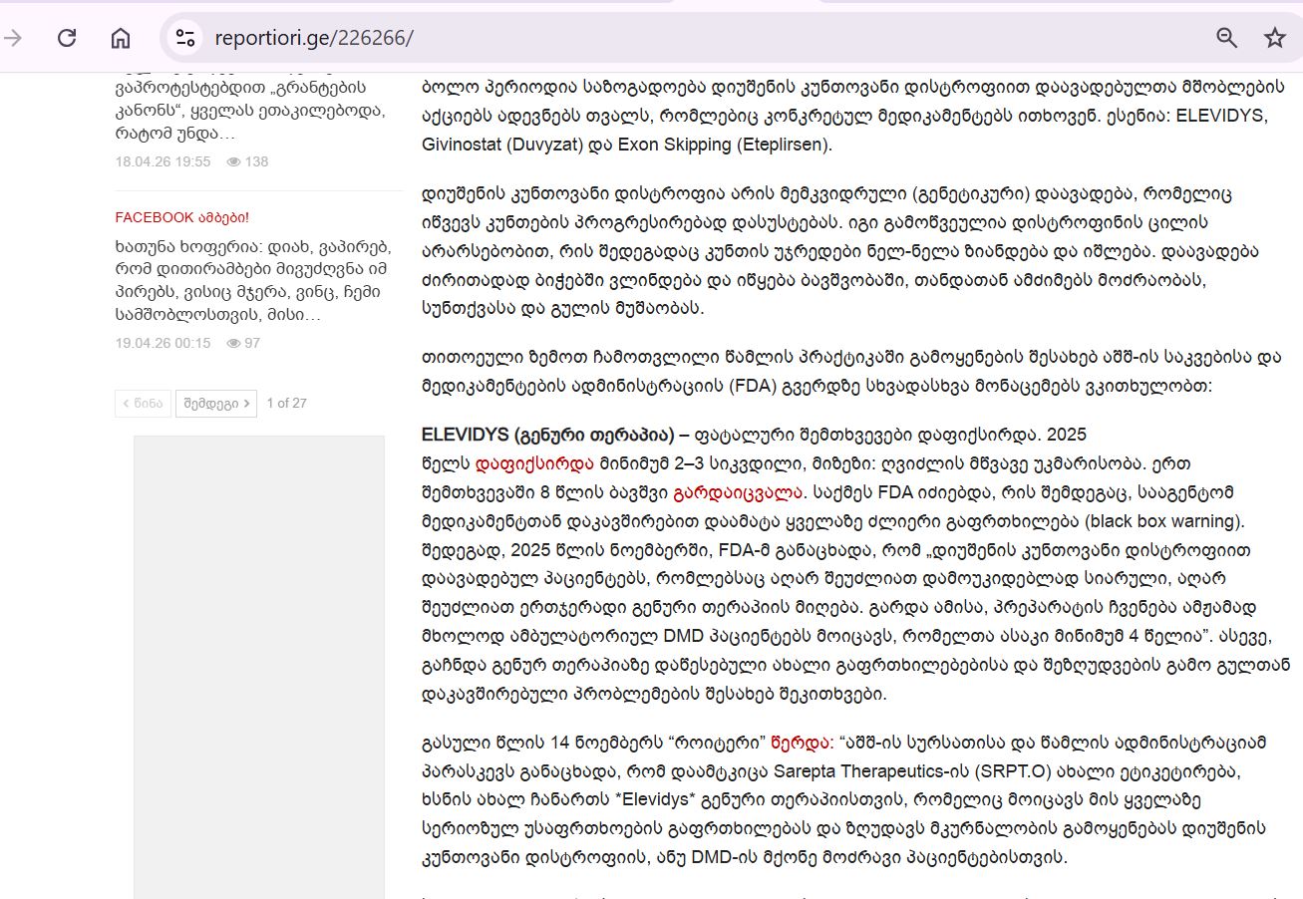The image size is (1303, 899).
Task: Click the home icon in the toolbar
Action: [121, 38]
